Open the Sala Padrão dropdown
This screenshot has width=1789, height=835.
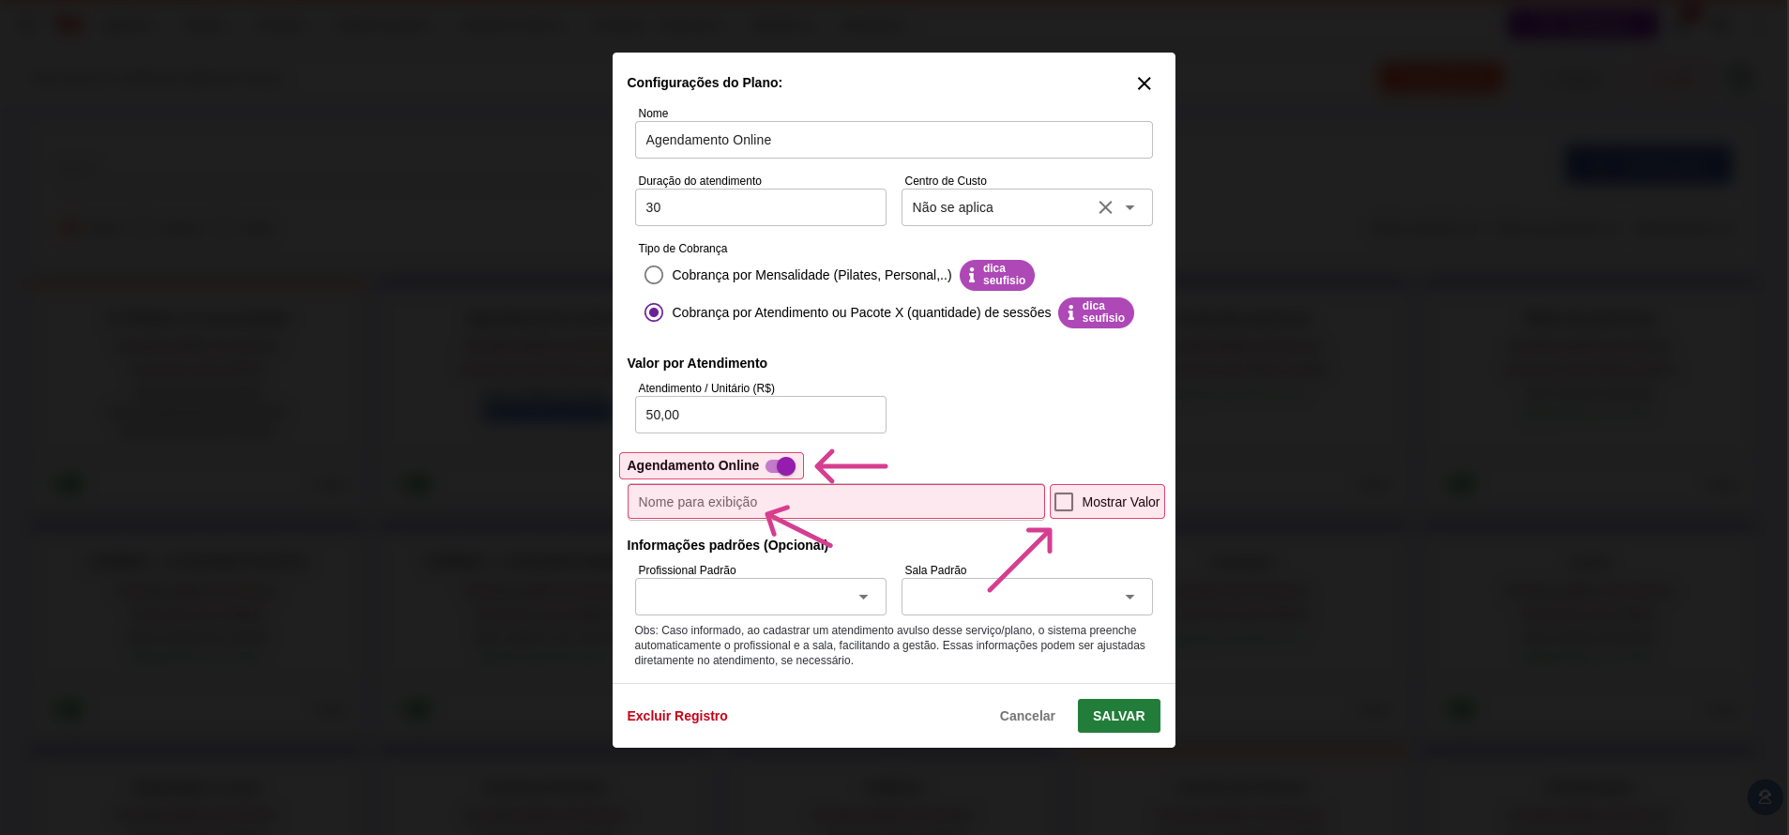[x=1027, y=597]
